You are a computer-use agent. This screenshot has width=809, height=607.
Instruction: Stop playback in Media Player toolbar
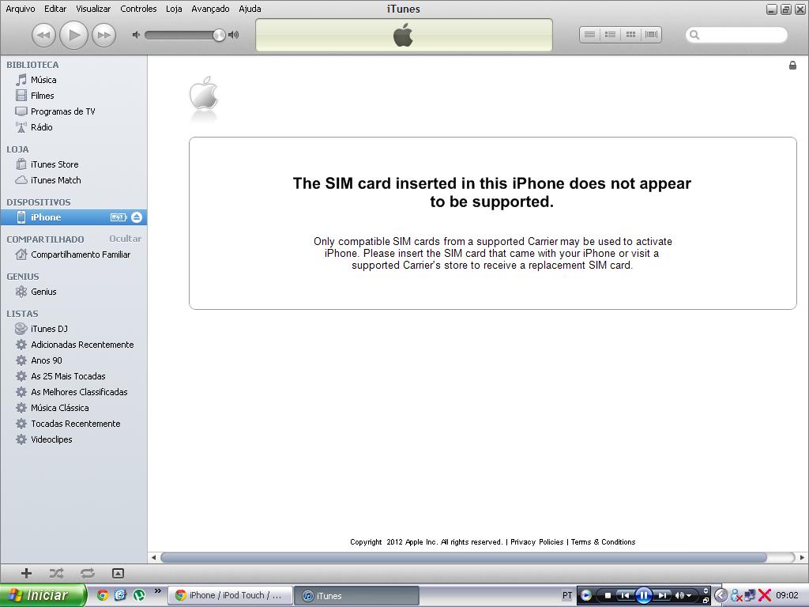pos(608,595)
